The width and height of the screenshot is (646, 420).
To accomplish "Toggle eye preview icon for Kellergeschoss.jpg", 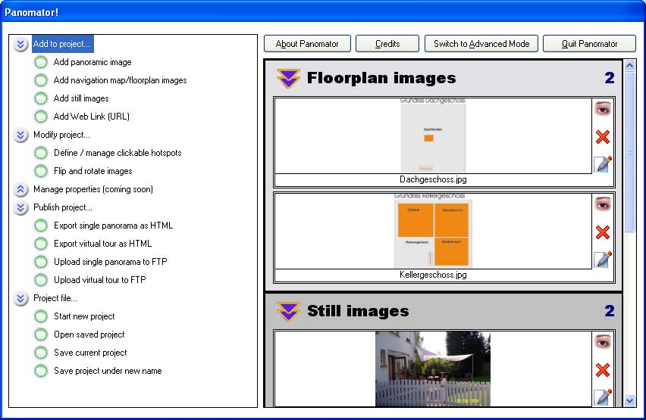I will point(603,204).
